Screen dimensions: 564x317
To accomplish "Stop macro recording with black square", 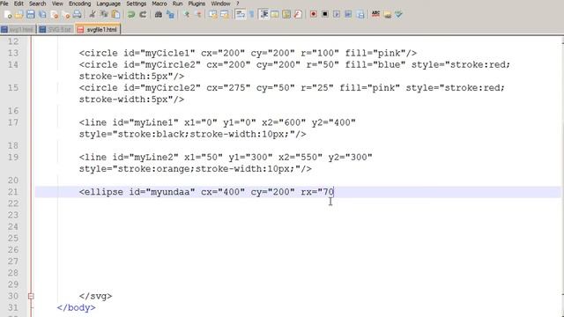I will click(x=325, y=14).
